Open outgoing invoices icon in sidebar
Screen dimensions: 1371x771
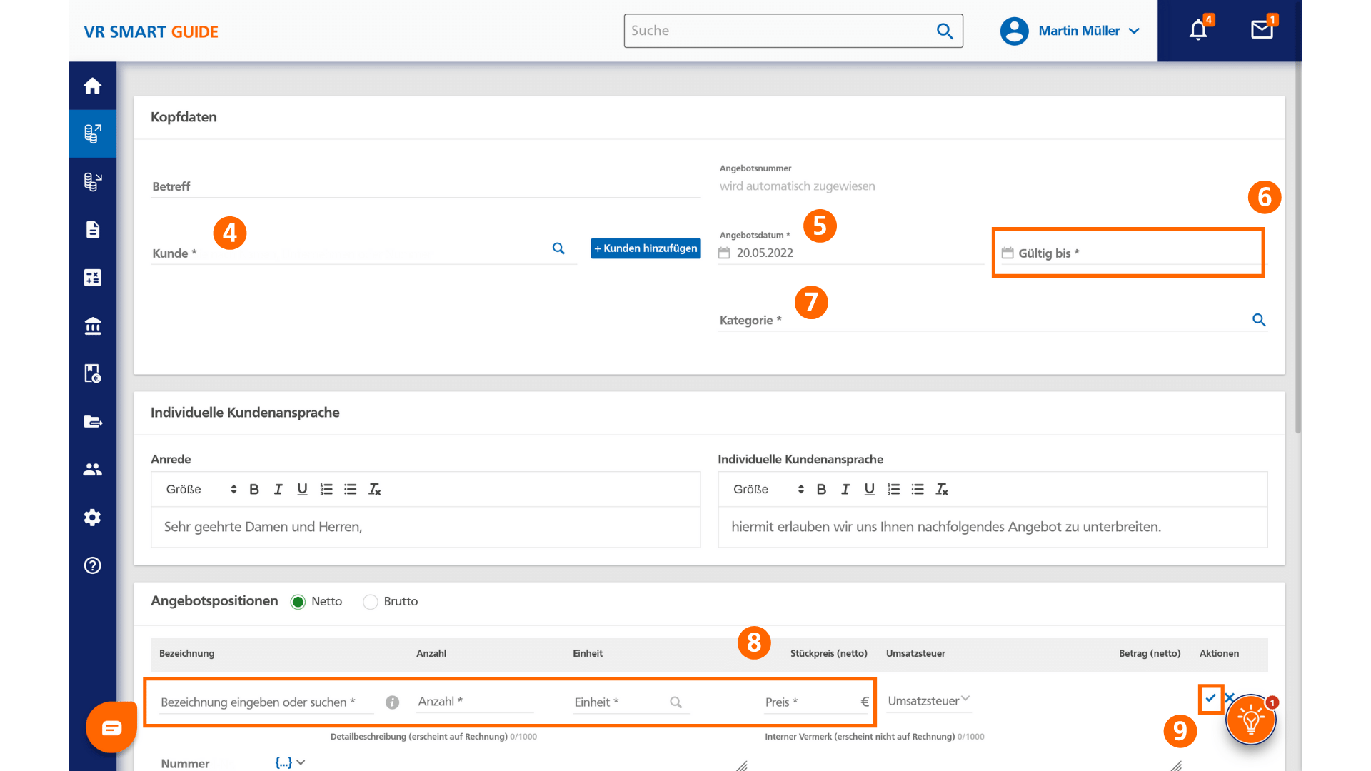[92, 133]
